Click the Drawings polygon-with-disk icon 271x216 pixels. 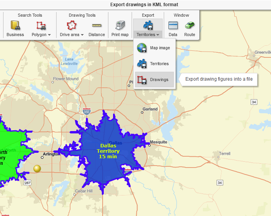click(x=142, y=80)
